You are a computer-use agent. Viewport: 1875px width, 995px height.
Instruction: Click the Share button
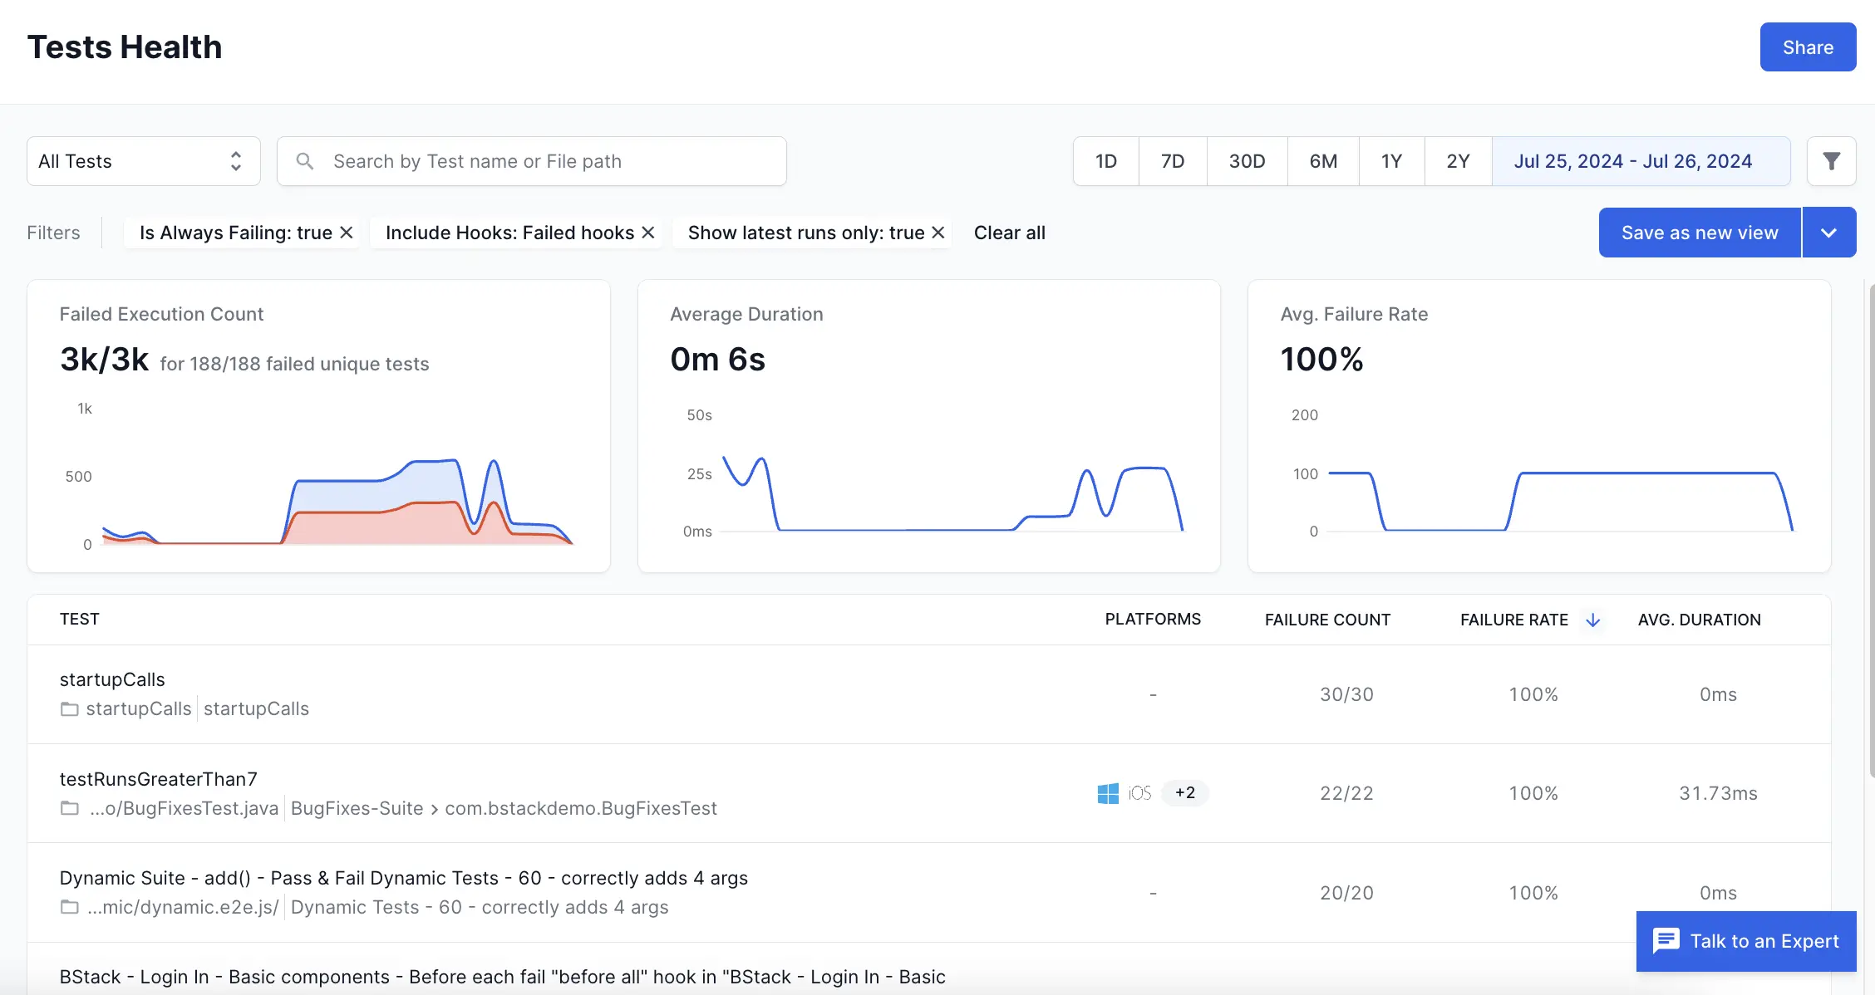pyautogui.click(x=1808, y=47)
